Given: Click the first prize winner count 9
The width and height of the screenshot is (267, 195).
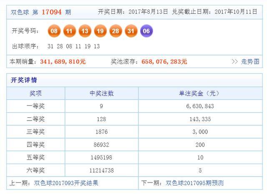Looking at the screenshot, I should click(101, 106).
